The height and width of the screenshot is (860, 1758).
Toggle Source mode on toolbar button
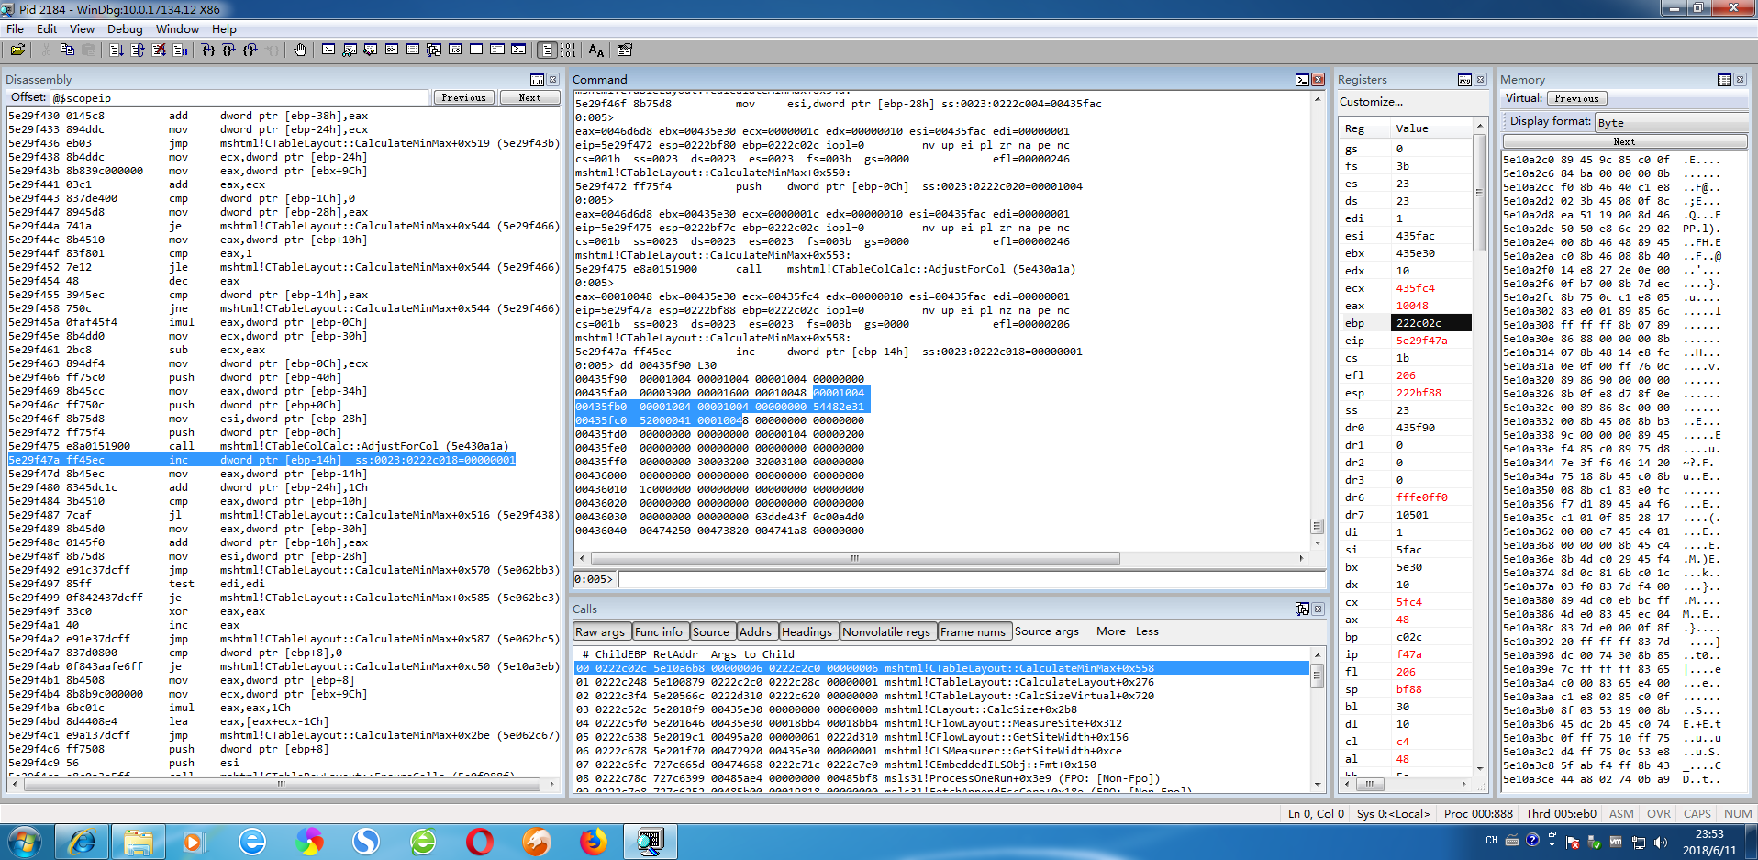pos(547,50)
